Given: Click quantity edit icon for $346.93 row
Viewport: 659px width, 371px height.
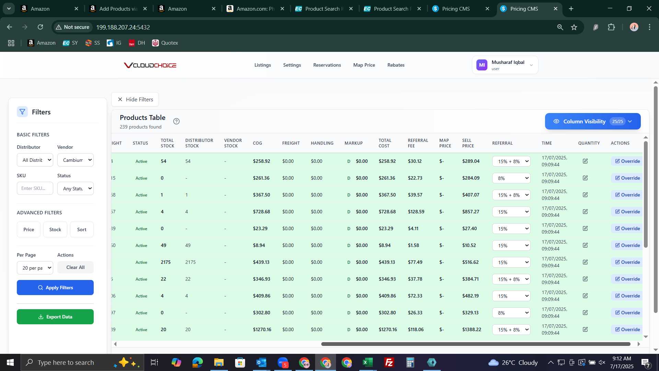Looking at the screenshot, I should 585,279.
